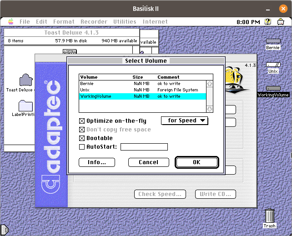Open the 'for Speed' optimization dropdown
The image size is (292, 236).
pyautogui.click(x=184, y=121)
